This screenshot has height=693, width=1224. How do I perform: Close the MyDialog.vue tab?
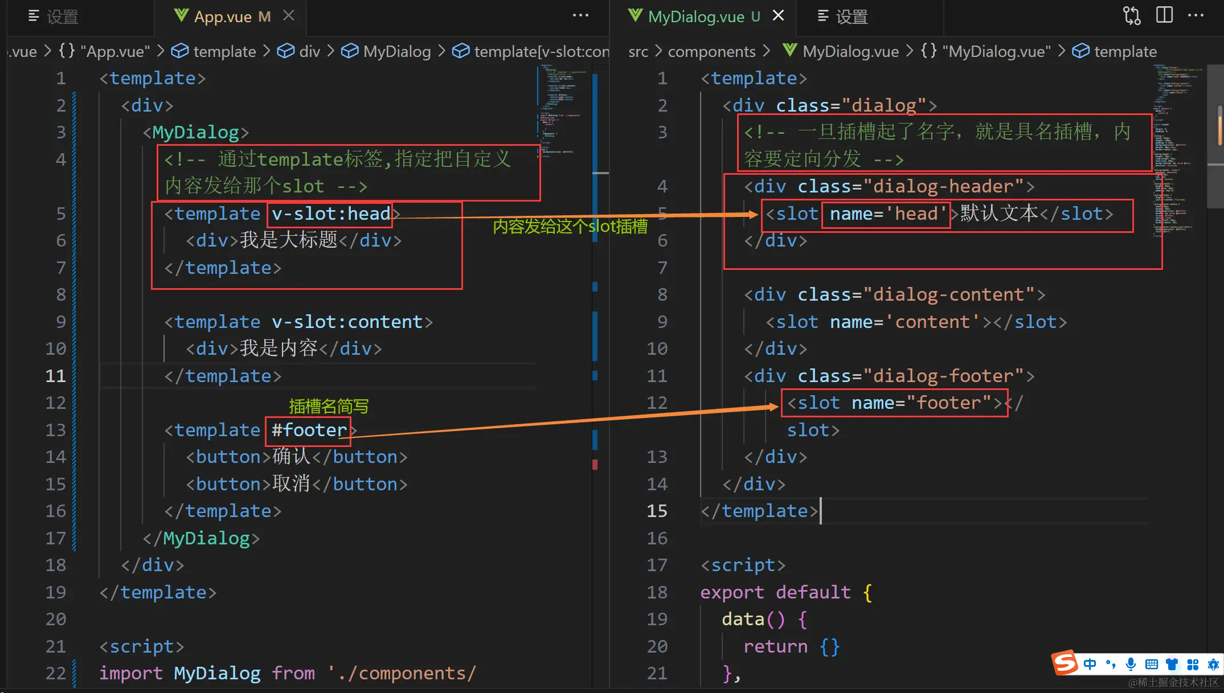pos(778,15)
